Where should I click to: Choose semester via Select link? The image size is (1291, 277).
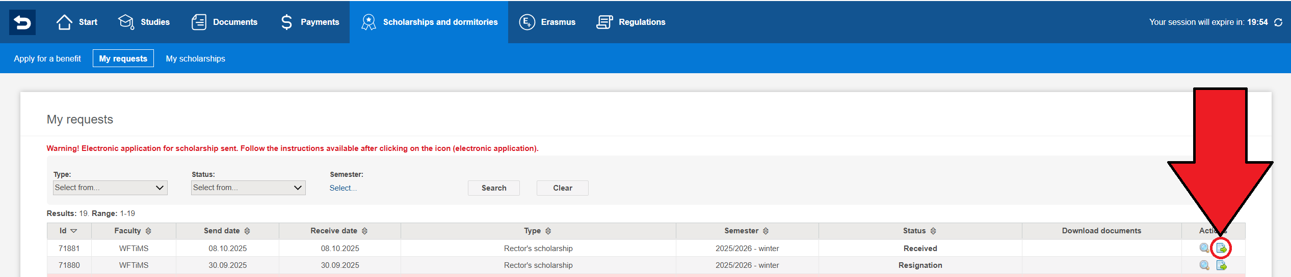click(342, 188)
